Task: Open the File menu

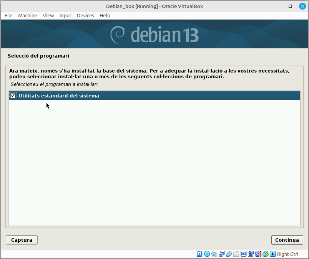Action: [x=8, y=16]
